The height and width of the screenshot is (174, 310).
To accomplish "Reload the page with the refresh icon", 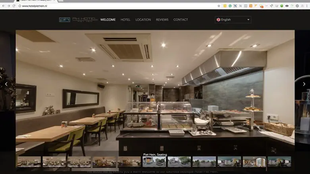I will (14, 6).
